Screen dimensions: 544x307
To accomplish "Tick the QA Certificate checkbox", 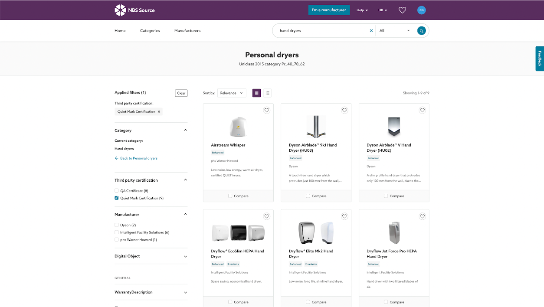I will click(116, 191).
